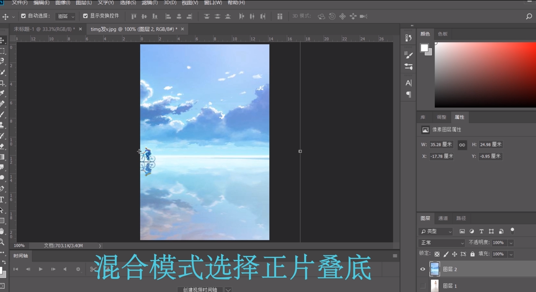Image resolution: width=536 pixels, height=292 pixels.
Task: Open layer filter 类型 dropdown
Action: [x=436, y=231]
